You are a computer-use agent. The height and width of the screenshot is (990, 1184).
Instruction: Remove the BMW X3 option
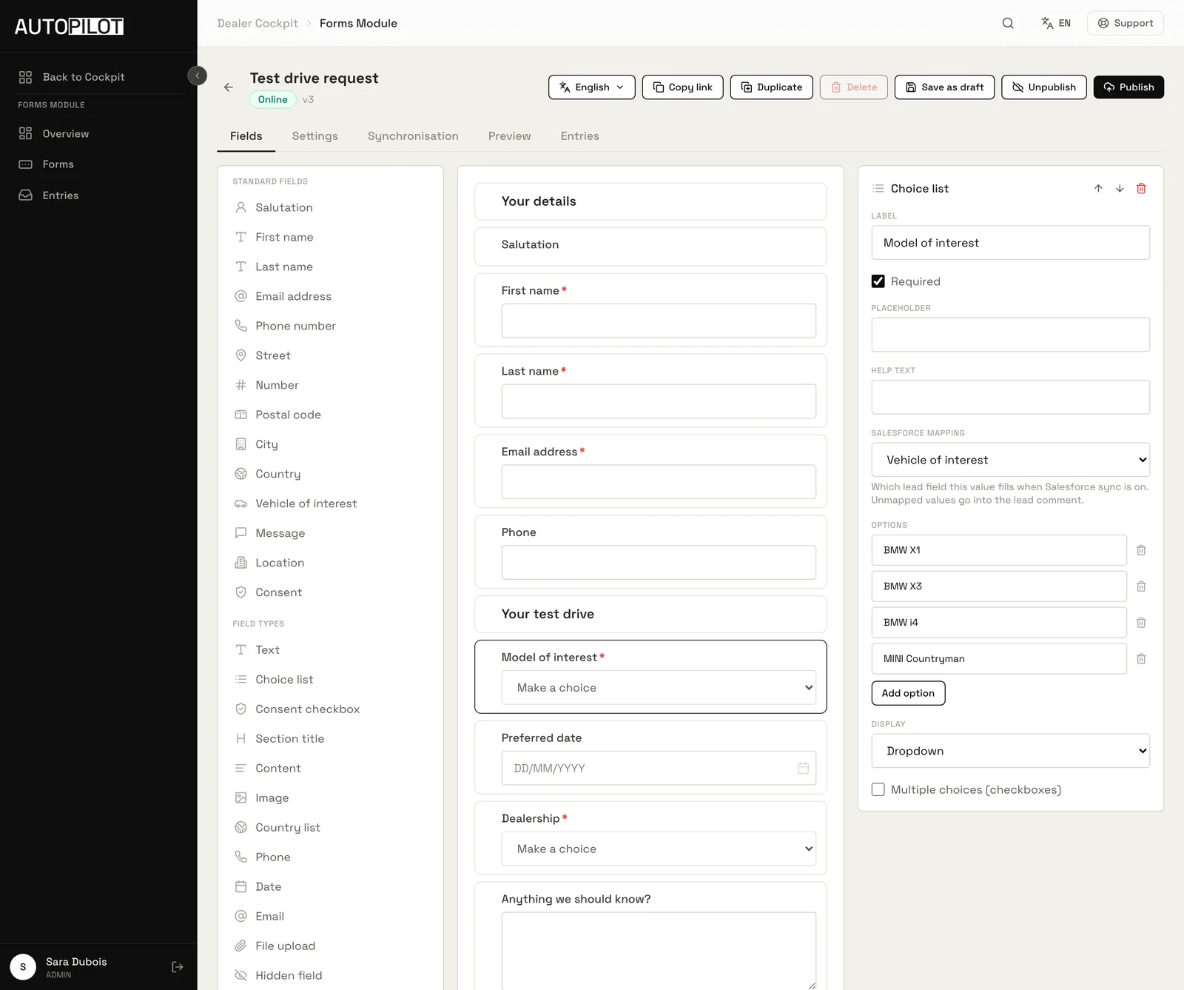[x=1141, y=586]
